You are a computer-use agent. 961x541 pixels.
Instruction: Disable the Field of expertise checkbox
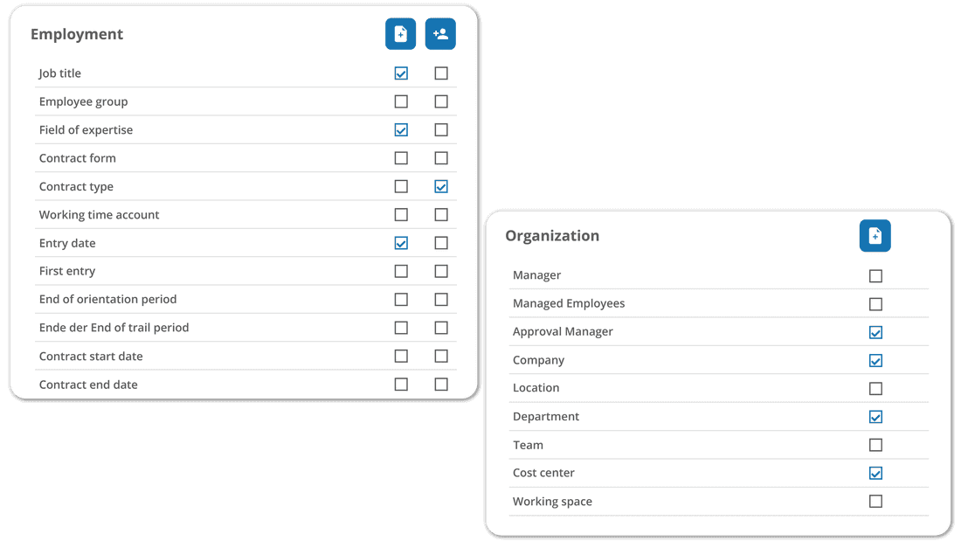(x=400, y=129)
